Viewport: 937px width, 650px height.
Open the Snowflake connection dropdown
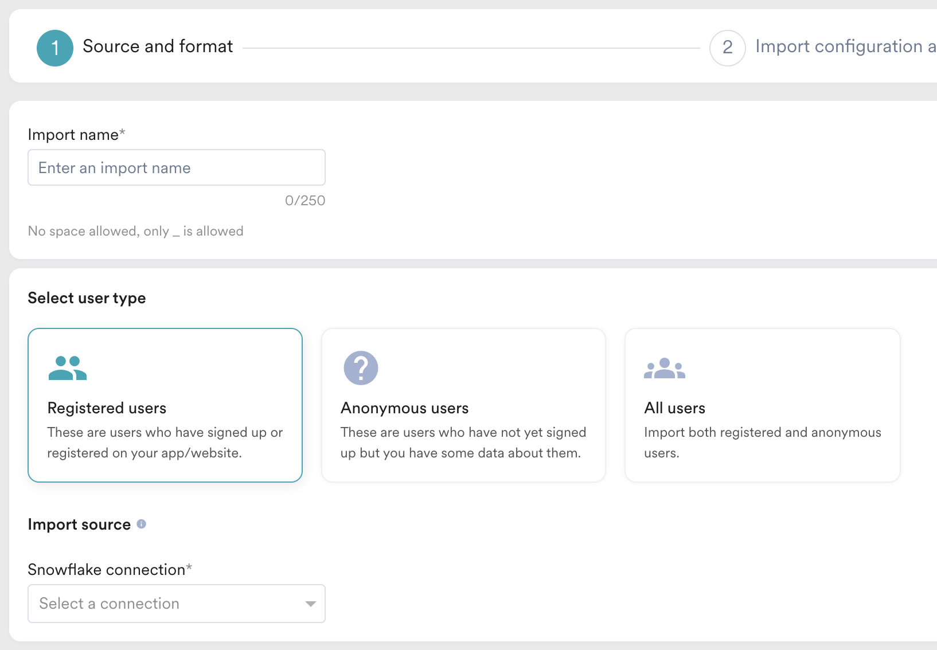click(x=166, y=604)
